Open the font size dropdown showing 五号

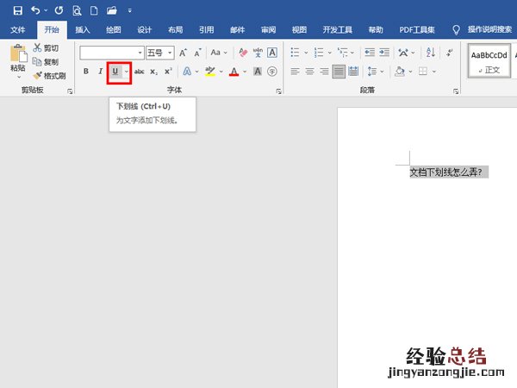click(159, 53)
